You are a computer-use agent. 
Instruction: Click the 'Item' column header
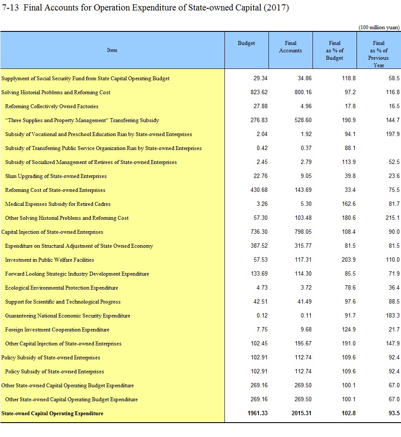pyautogui.click(x=112, y=50)
